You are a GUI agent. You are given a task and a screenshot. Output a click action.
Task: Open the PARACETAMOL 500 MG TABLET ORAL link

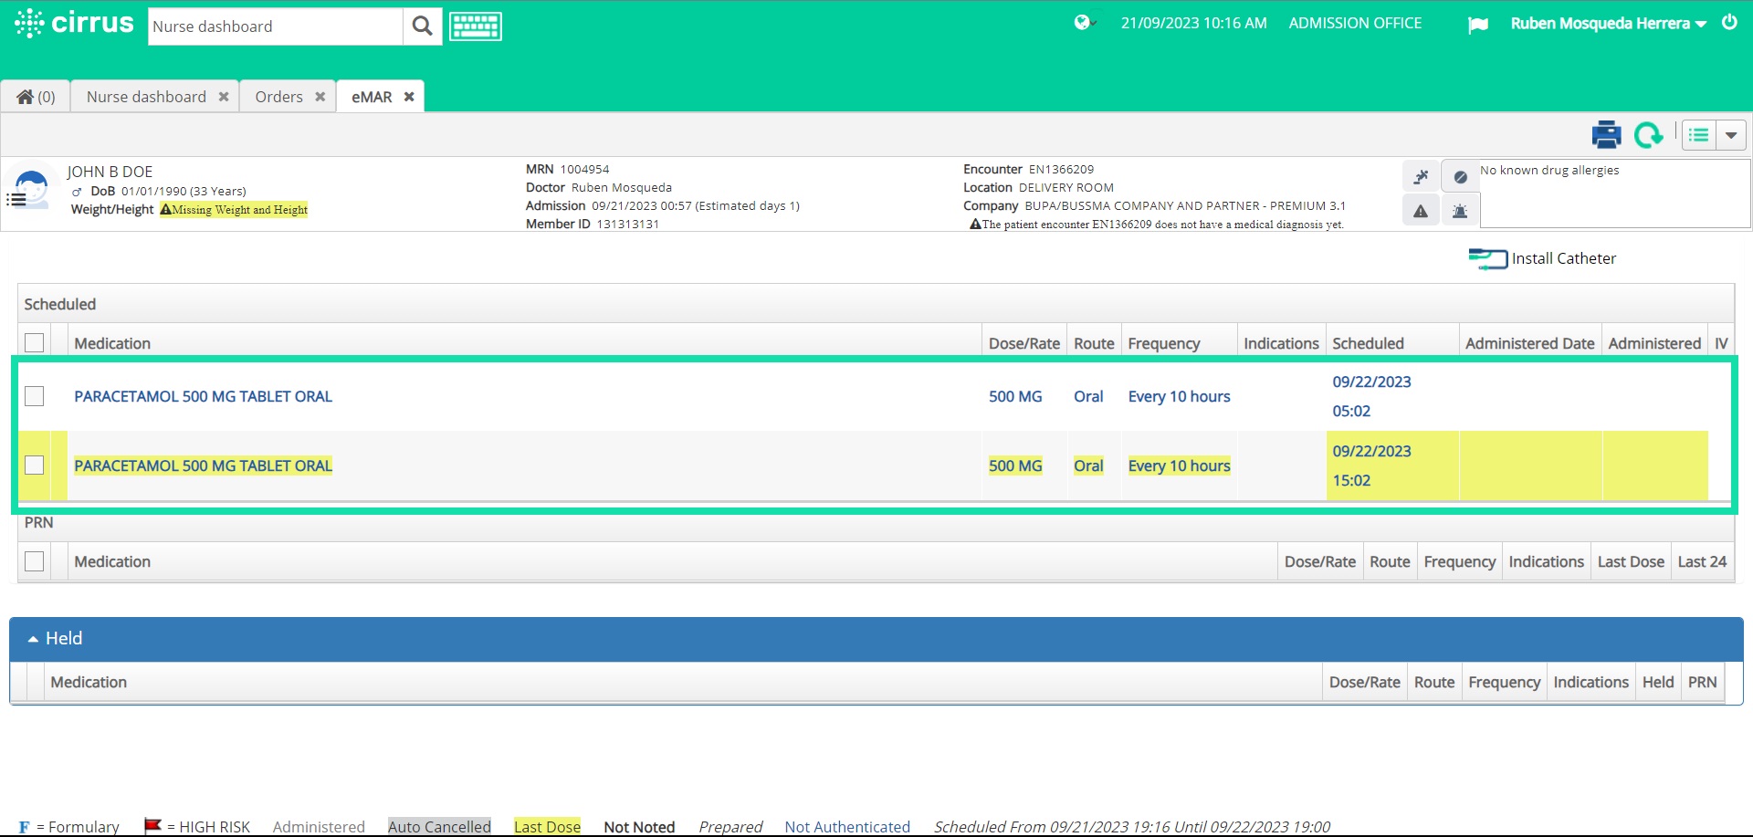(203, 396)
